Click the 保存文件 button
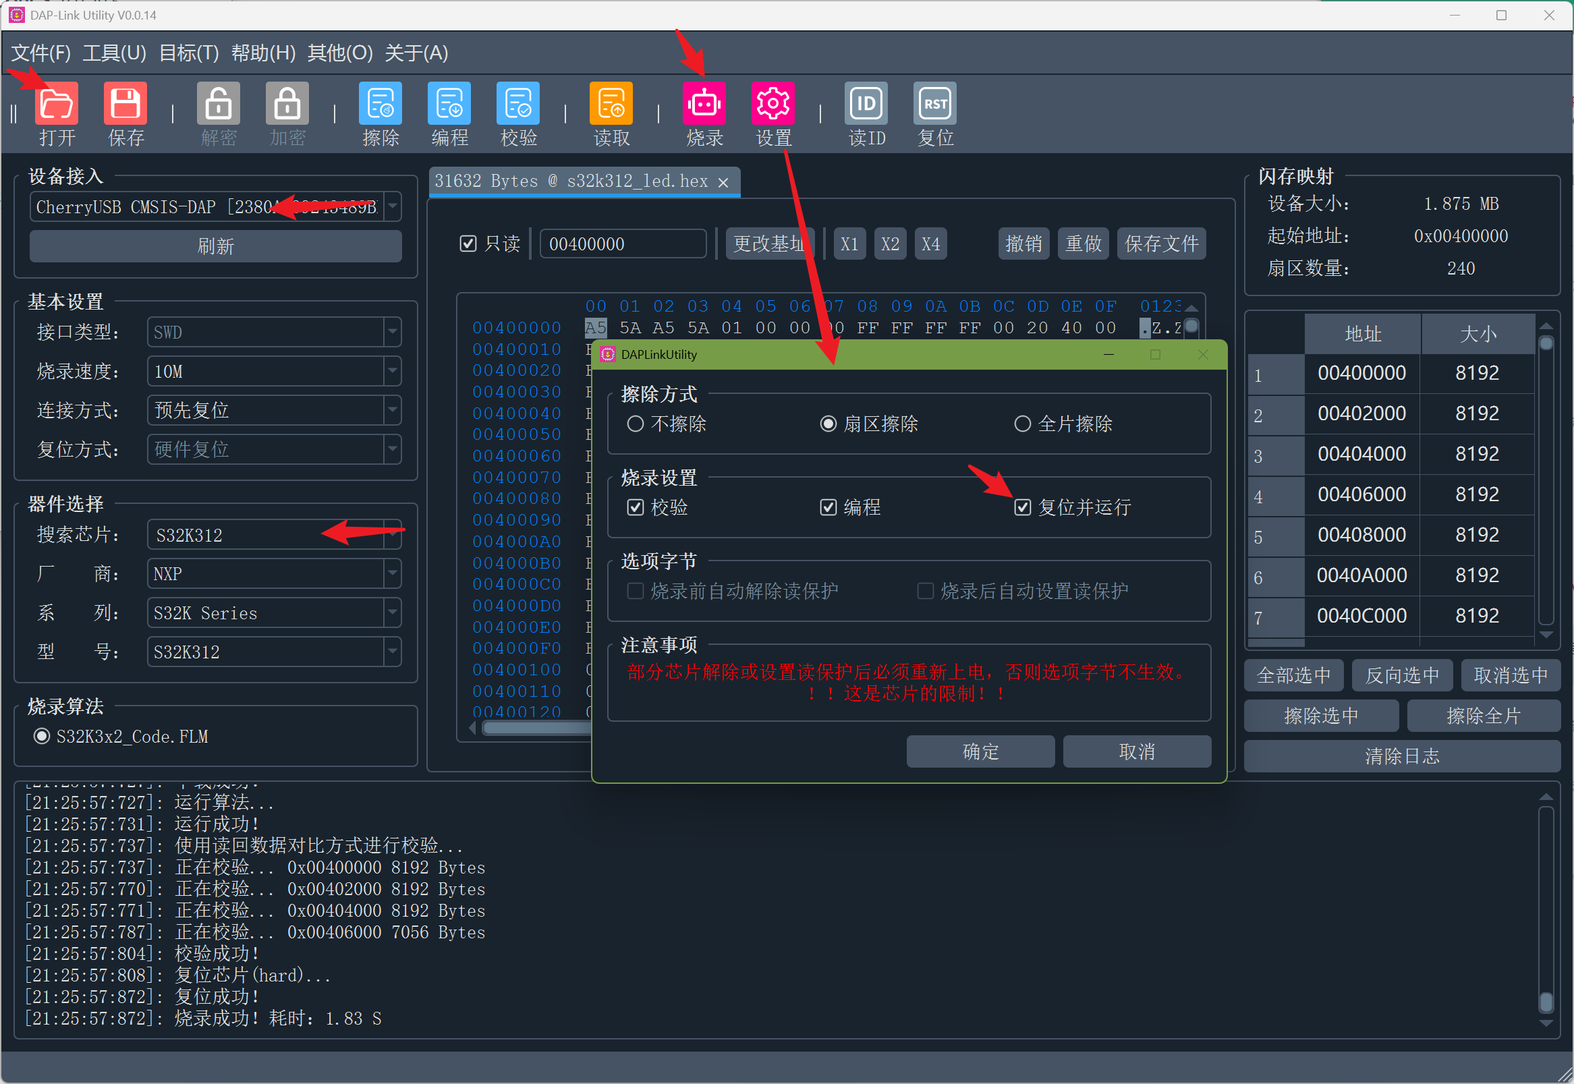The height and width of the screenshot is (1084, 1574). [1161, 244]
